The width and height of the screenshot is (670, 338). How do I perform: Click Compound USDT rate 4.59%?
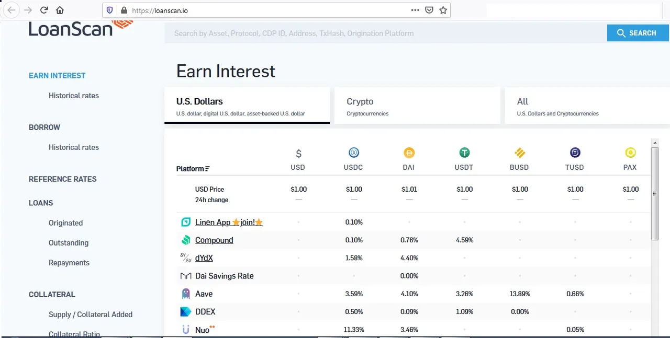pyautogui.click(x=464, y=240)
